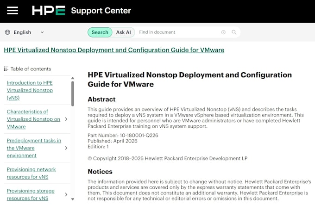Expand the Predeployment tasks section

point(66,148)
